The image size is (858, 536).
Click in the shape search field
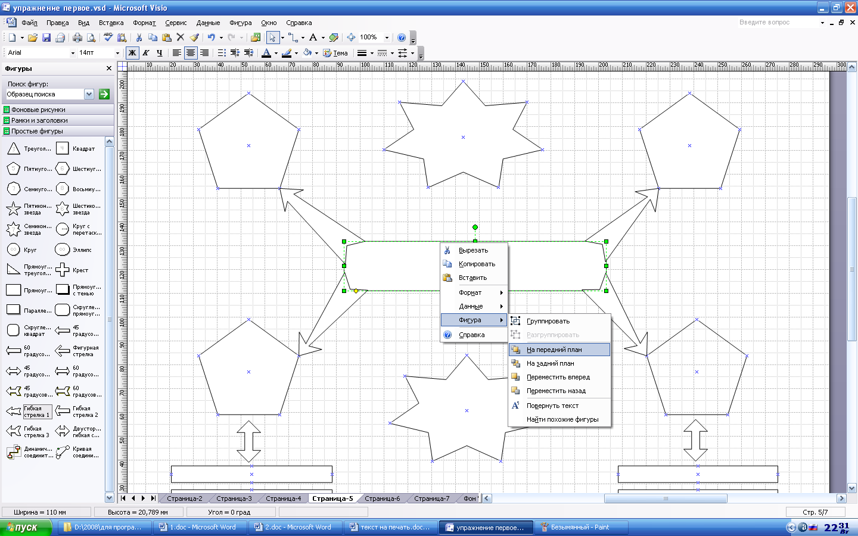[45, 94]
